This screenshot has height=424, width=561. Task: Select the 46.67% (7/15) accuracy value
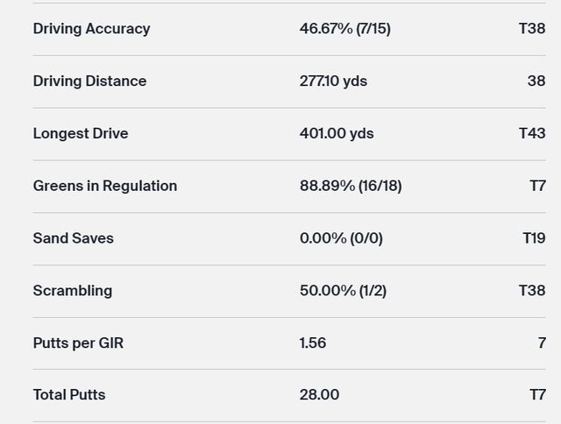344,29
